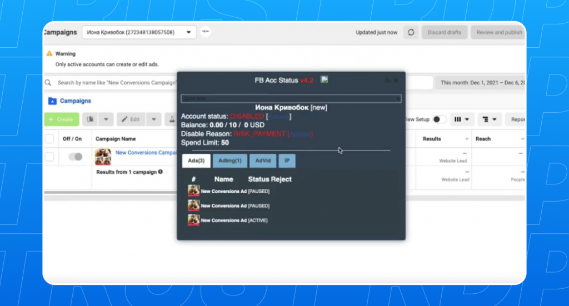Click the Status Reject column header in popup
The image size is (569, 306).
269,179
